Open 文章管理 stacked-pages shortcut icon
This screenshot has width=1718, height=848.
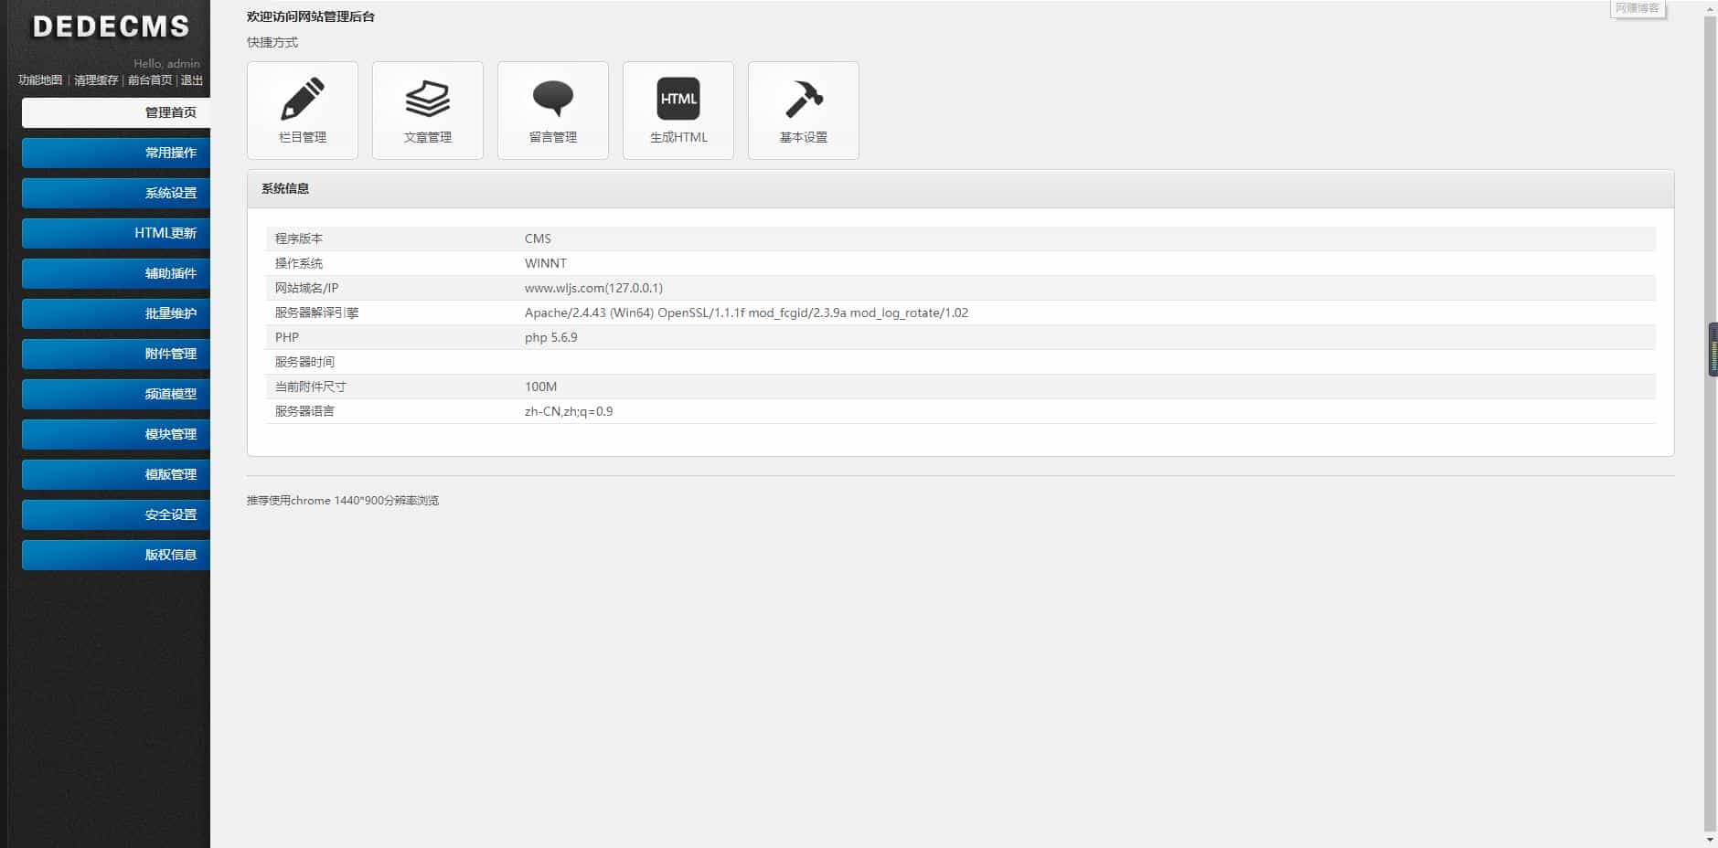click(428, 111)
